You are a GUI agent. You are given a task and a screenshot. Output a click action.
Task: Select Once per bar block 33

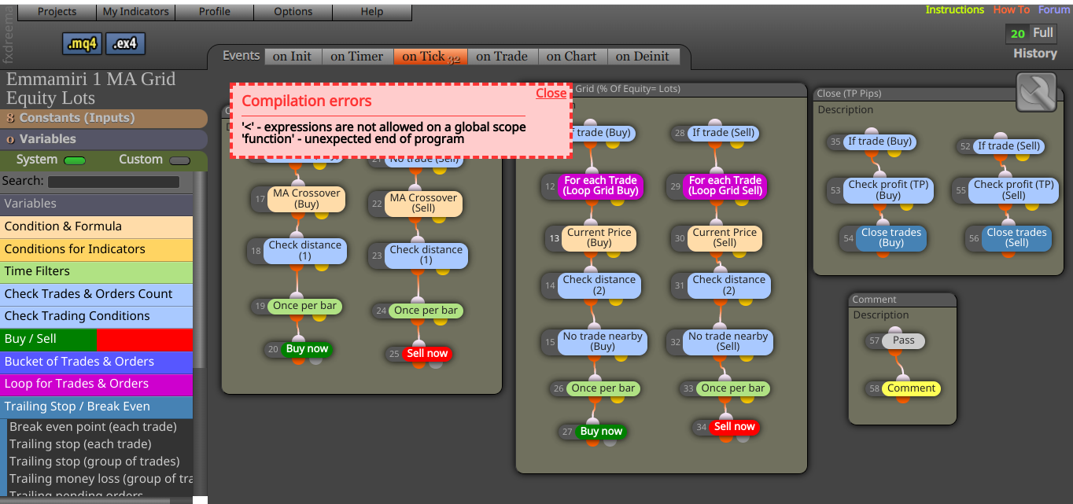click(733, 388)
